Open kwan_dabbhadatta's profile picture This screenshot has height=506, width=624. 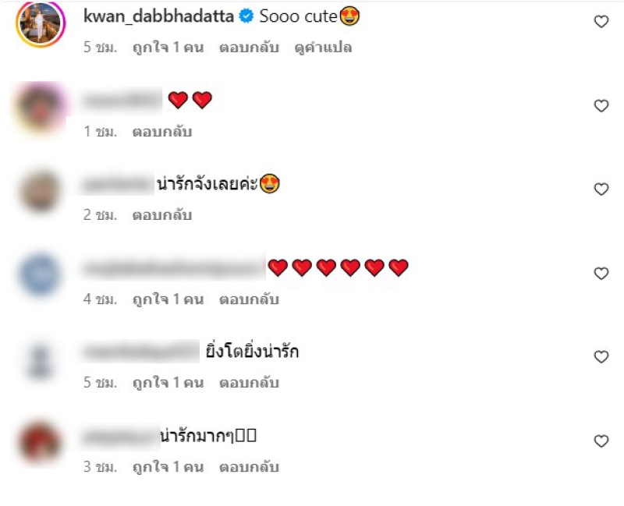pos(41,24)
